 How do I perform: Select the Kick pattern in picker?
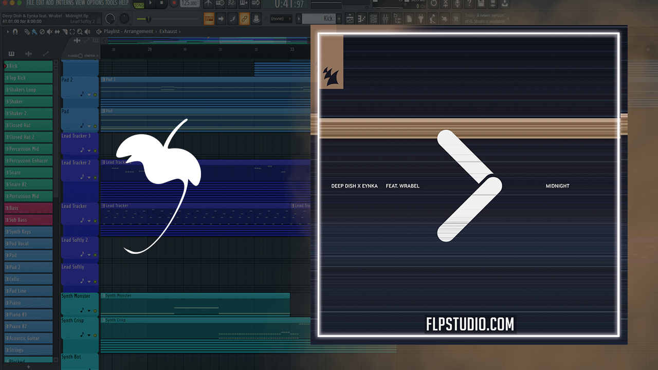pos(28,66)
